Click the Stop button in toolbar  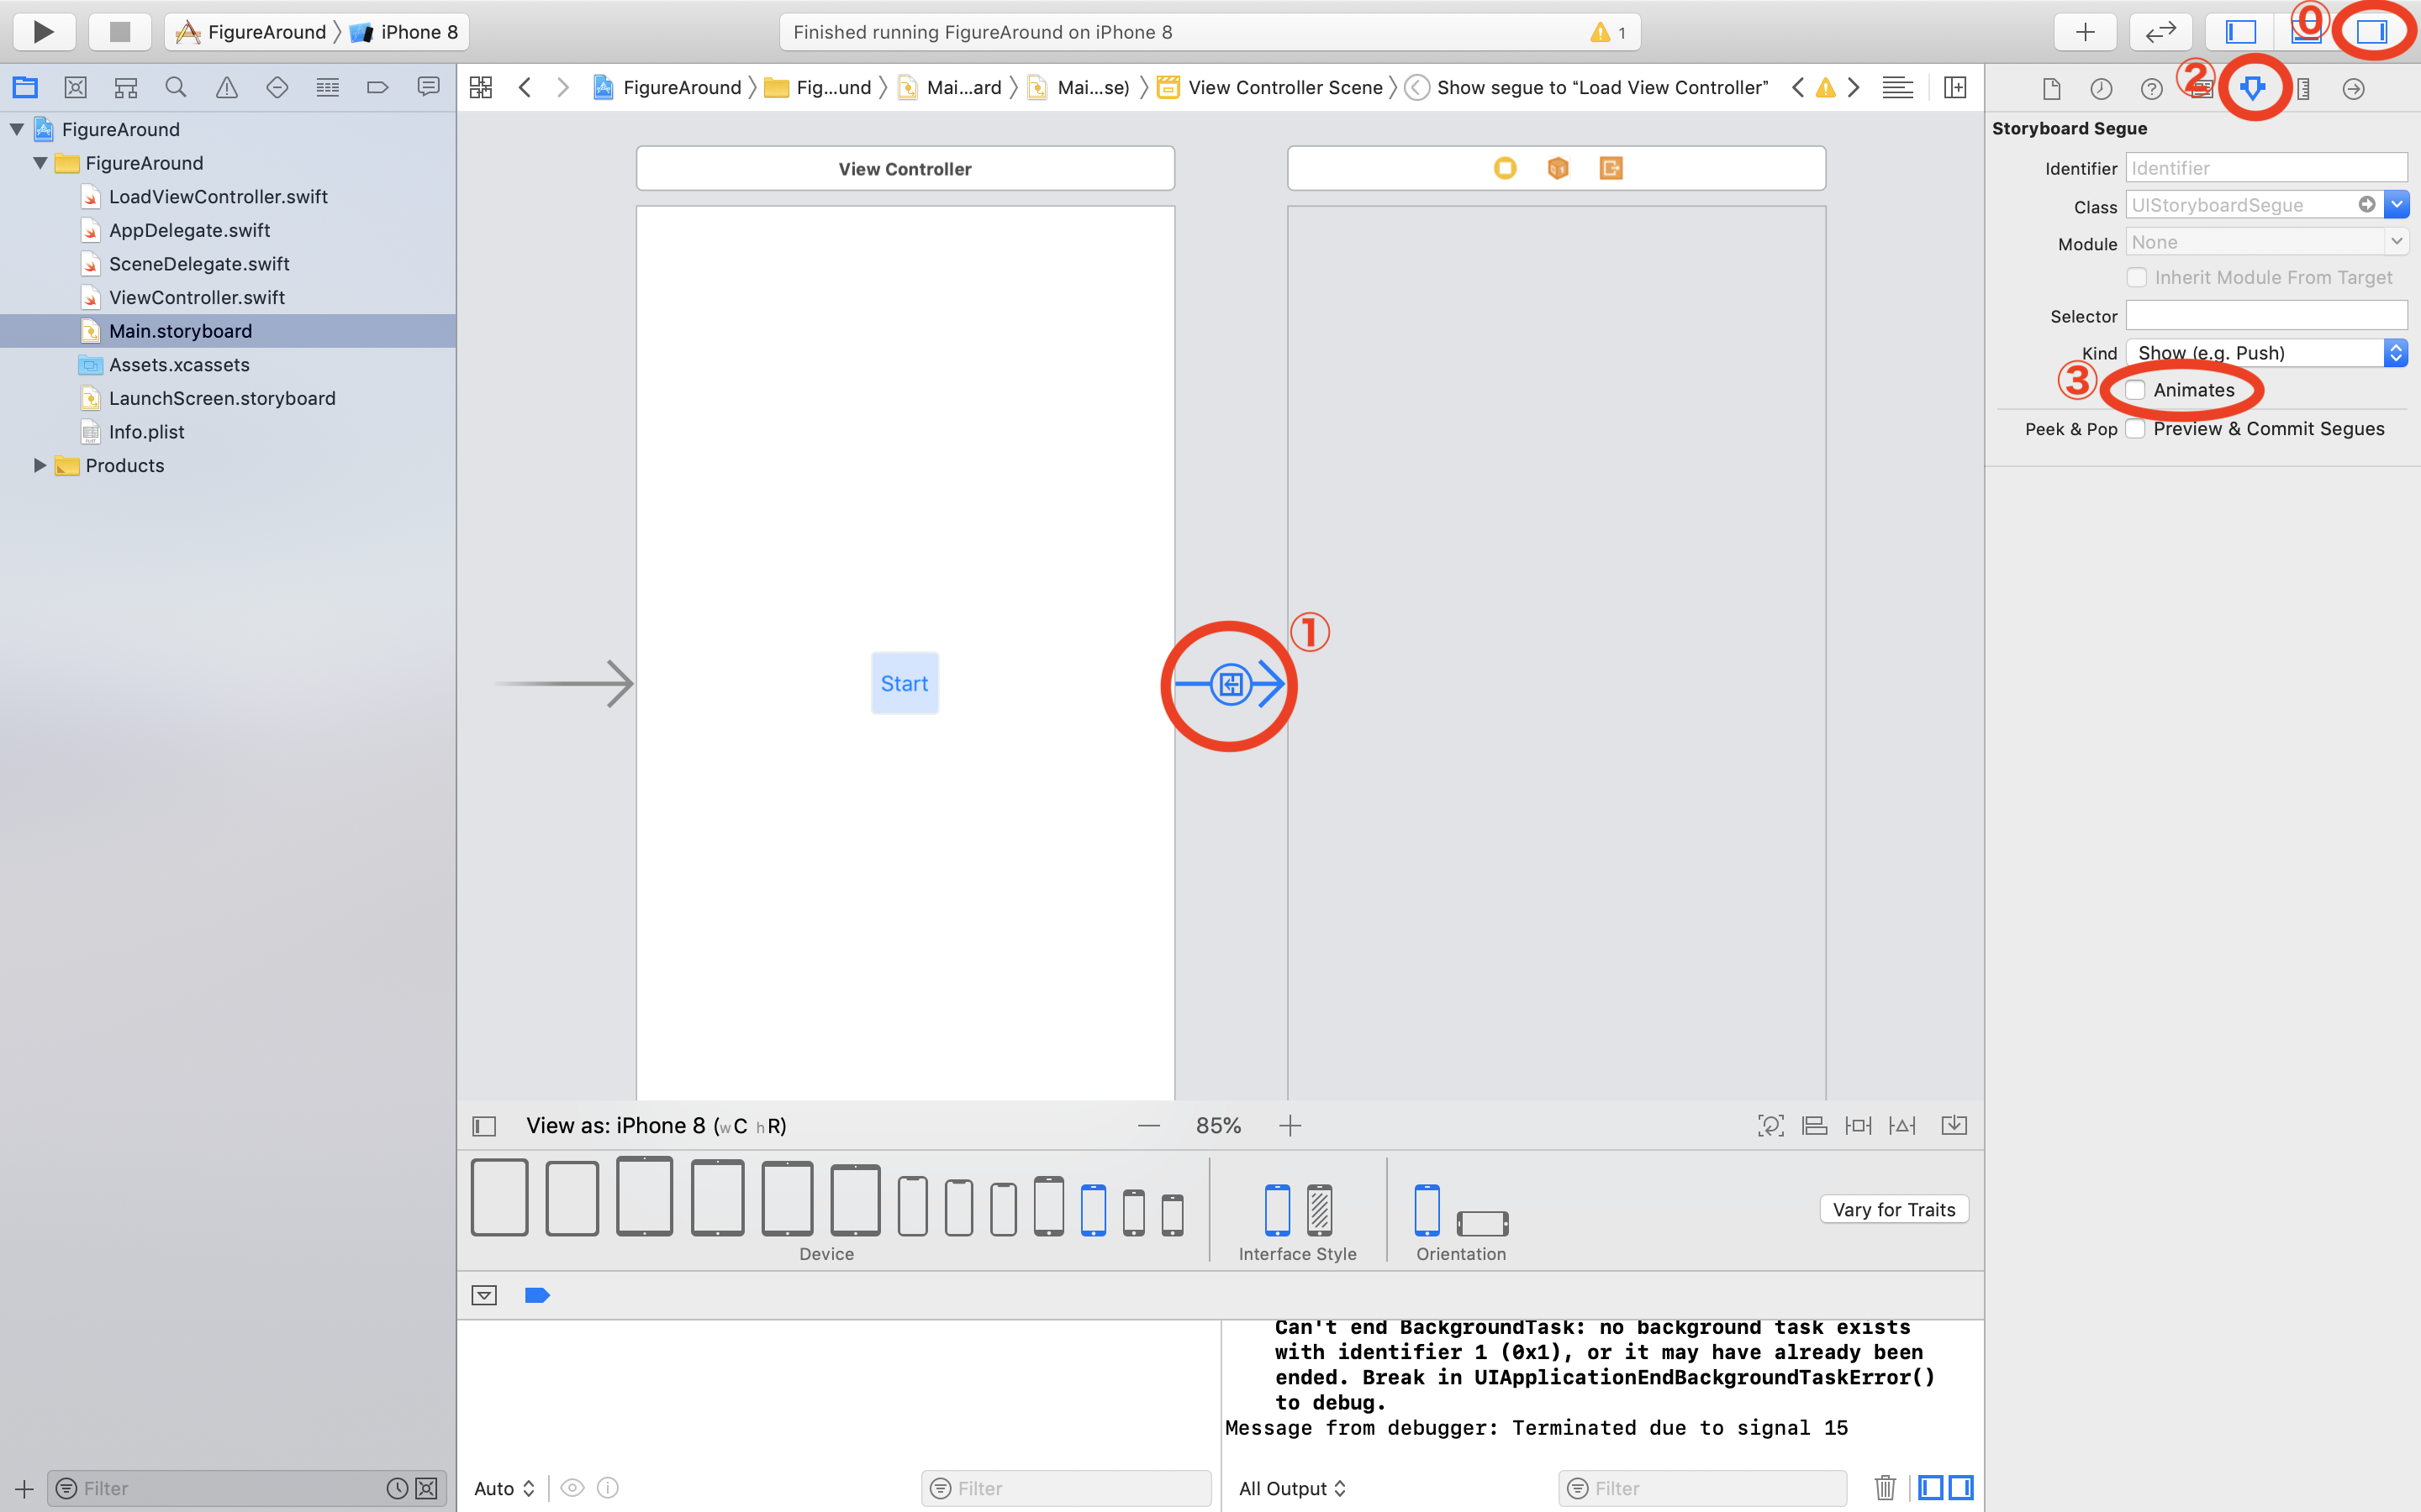click(120, 32)
